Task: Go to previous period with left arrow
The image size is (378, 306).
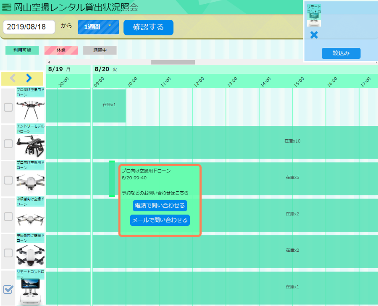Action: [13, 78]
